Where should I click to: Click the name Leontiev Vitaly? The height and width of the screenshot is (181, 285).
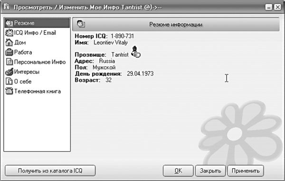coord(111,43)
